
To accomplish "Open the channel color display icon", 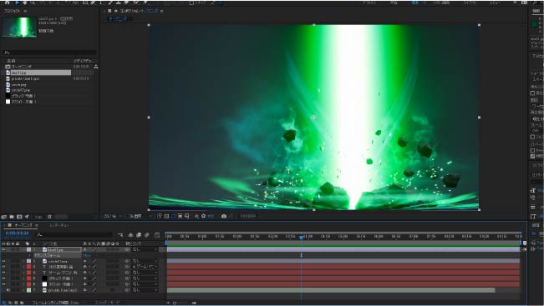I will coord(196,216).
